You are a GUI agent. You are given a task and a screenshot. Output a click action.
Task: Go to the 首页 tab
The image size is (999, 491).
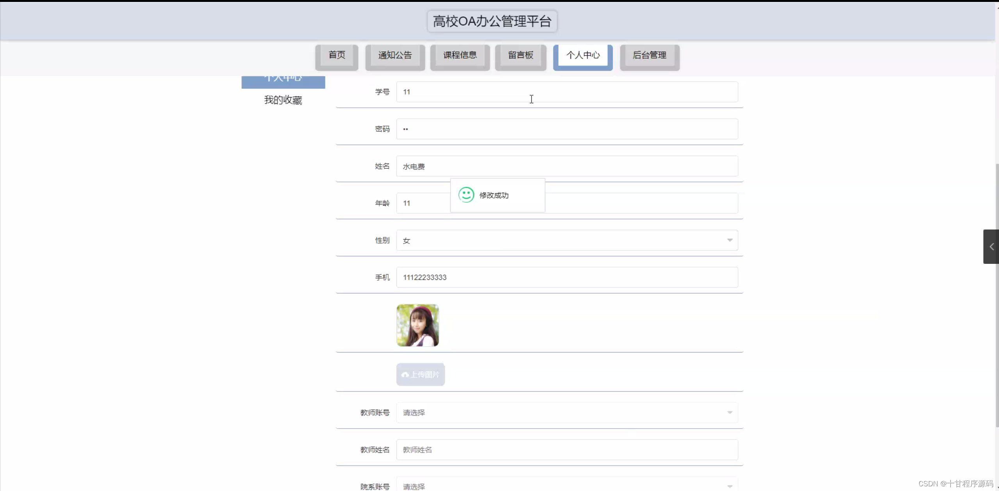[337, 55]
